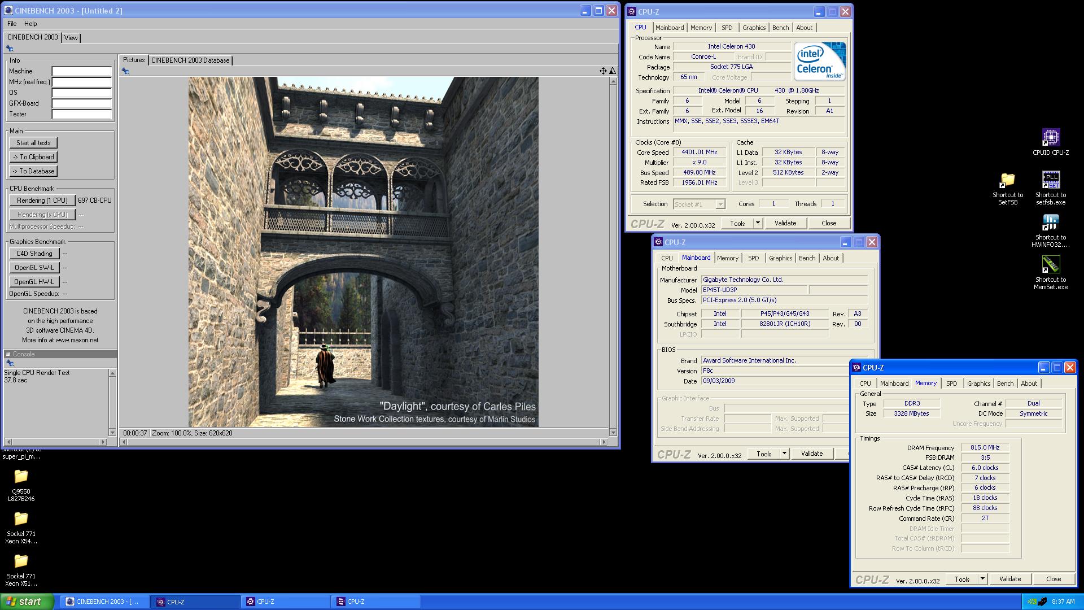Click the GFX-Board input field
This screenshot has width=1084, height=610.
pyautogui.click(x=82, y=103)
